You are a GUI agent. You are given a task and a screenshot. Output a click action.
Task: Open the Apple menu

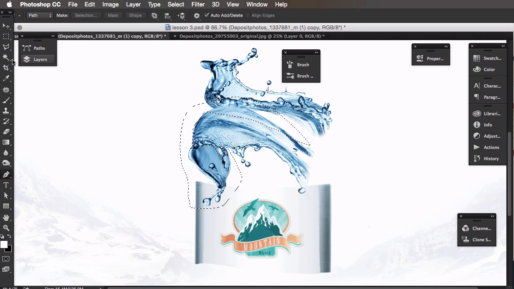(x=9, y=4)
